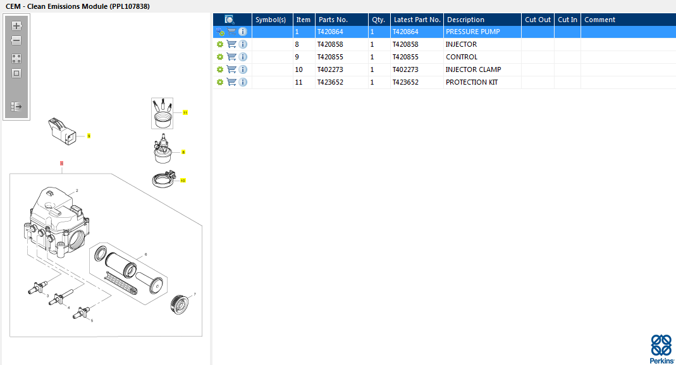
Task: Sort by Symbol(s) column header
Action: coord(272,20)
